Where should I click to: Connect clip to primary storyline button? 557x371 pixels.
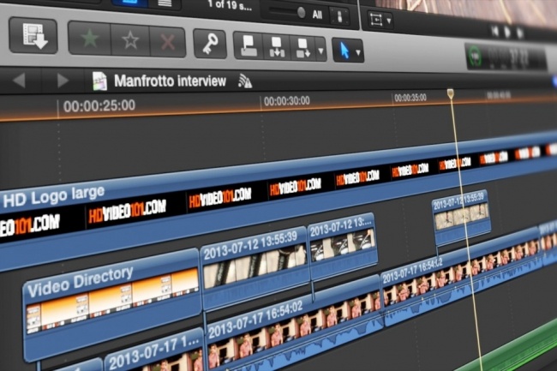tap(249, 46)
